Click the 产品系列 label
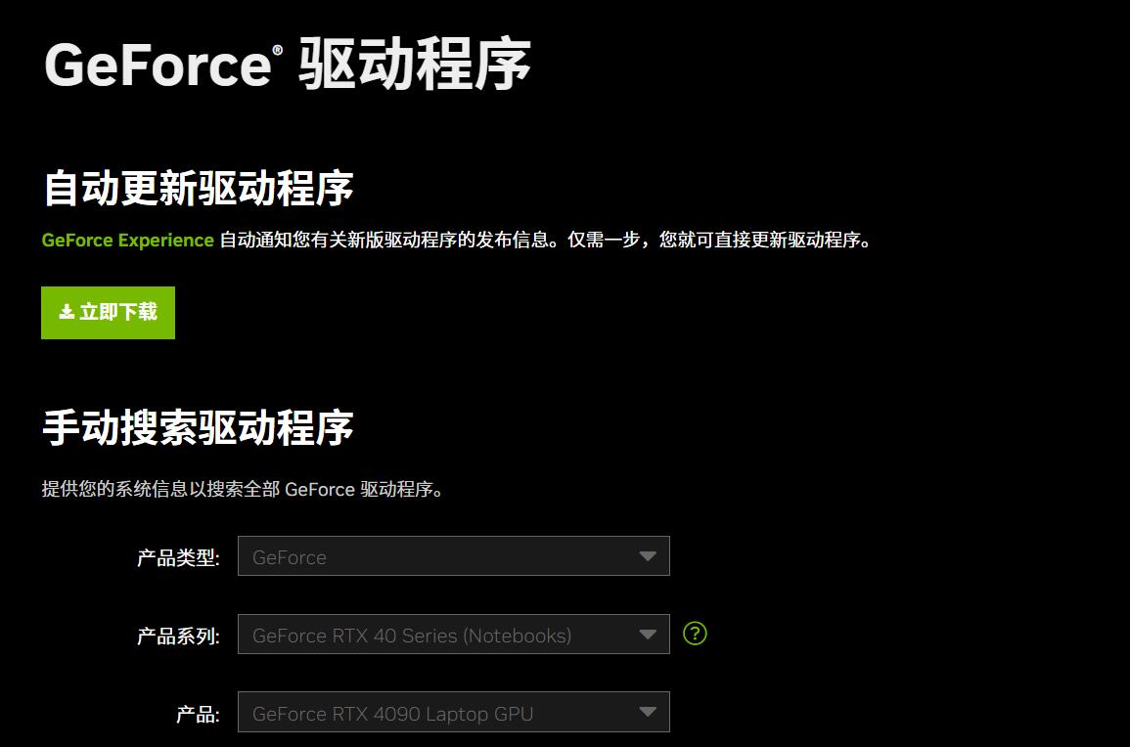Viewport: 1130px width, 747px height. click(x=178, y=637)
